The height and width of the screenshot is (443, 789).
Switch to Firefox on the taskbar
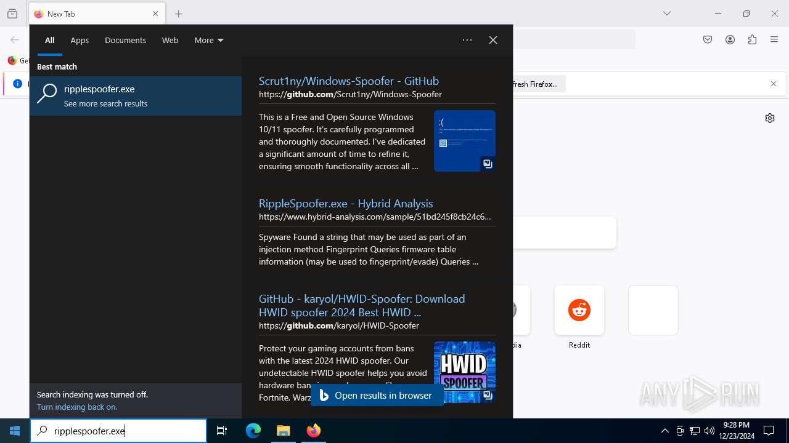click(314, 431)
